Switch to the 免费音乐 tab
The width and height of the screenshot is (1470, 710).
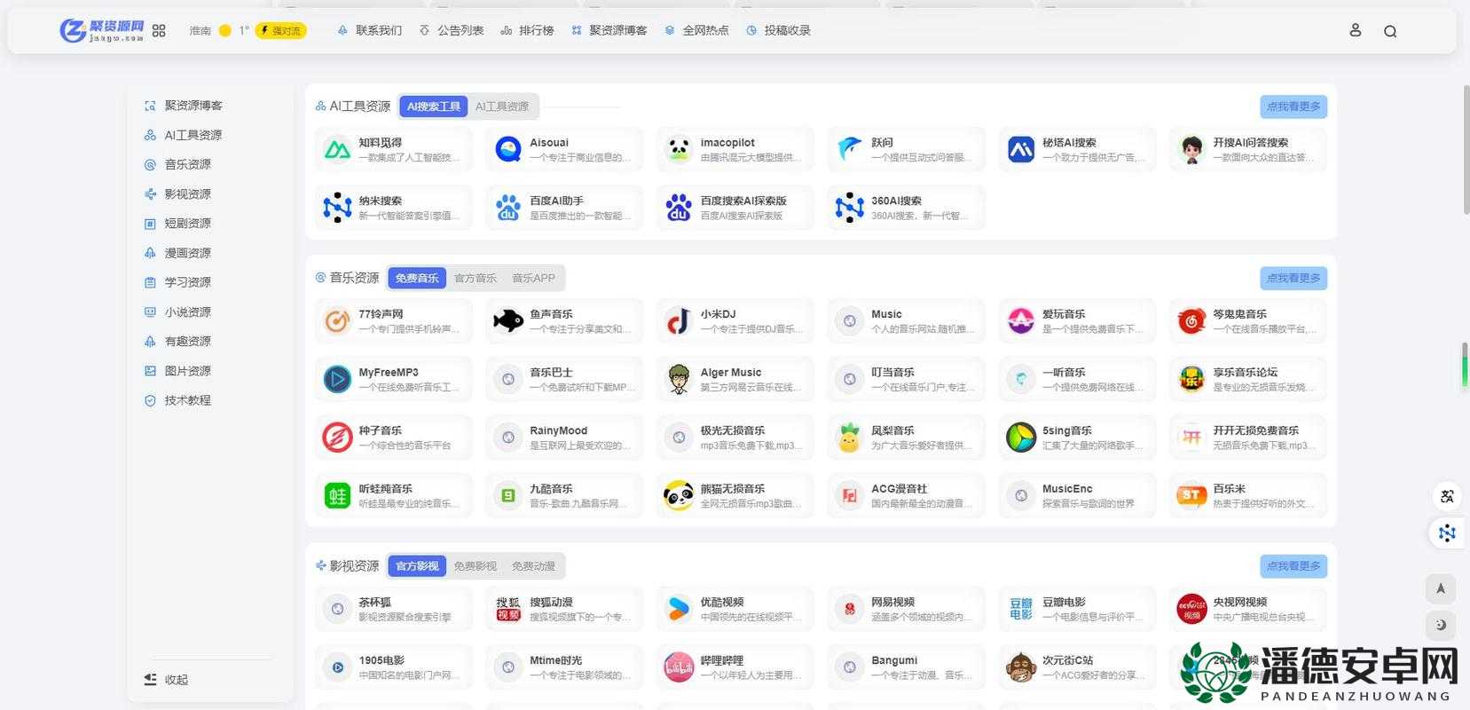(x=417, y=279)
